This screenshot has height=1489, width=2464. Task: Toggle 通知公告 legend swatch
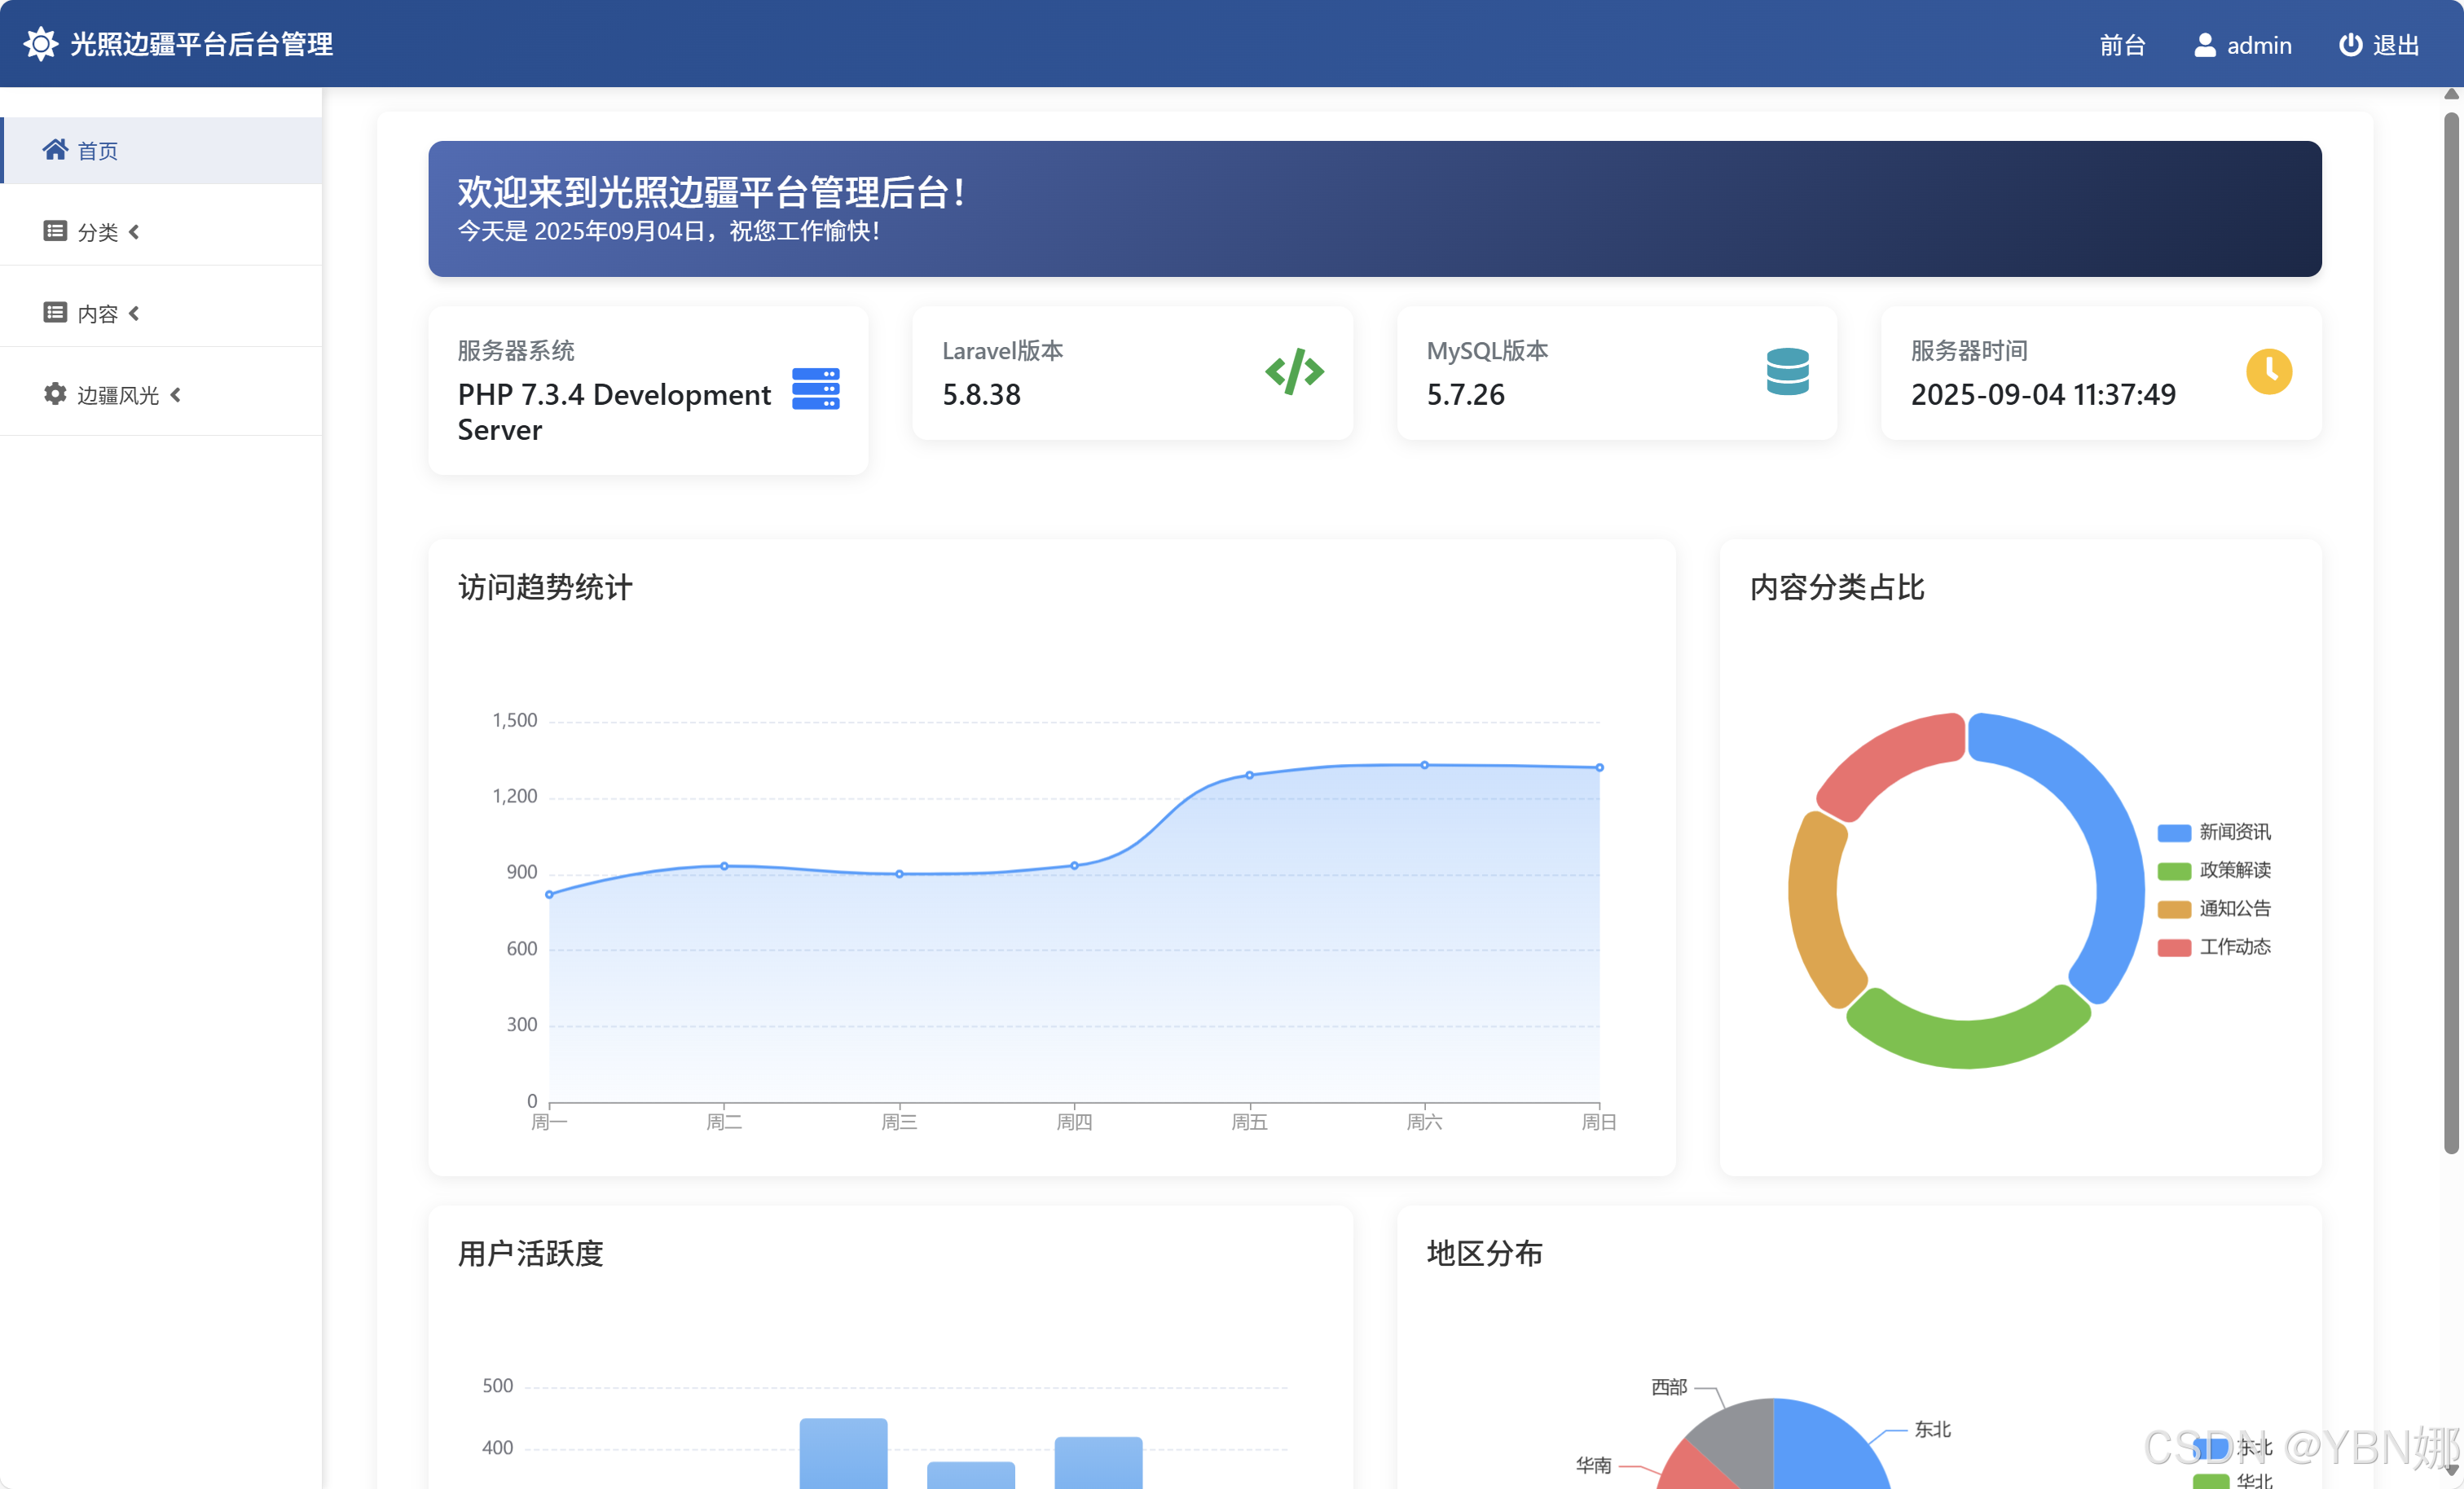[x=2173, y=909]
